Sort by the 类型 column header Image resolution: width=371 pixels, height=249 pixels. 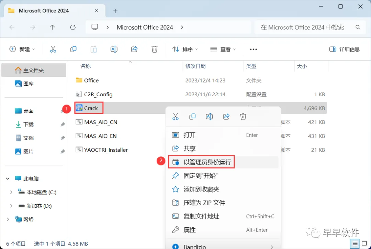click(251, 66)
